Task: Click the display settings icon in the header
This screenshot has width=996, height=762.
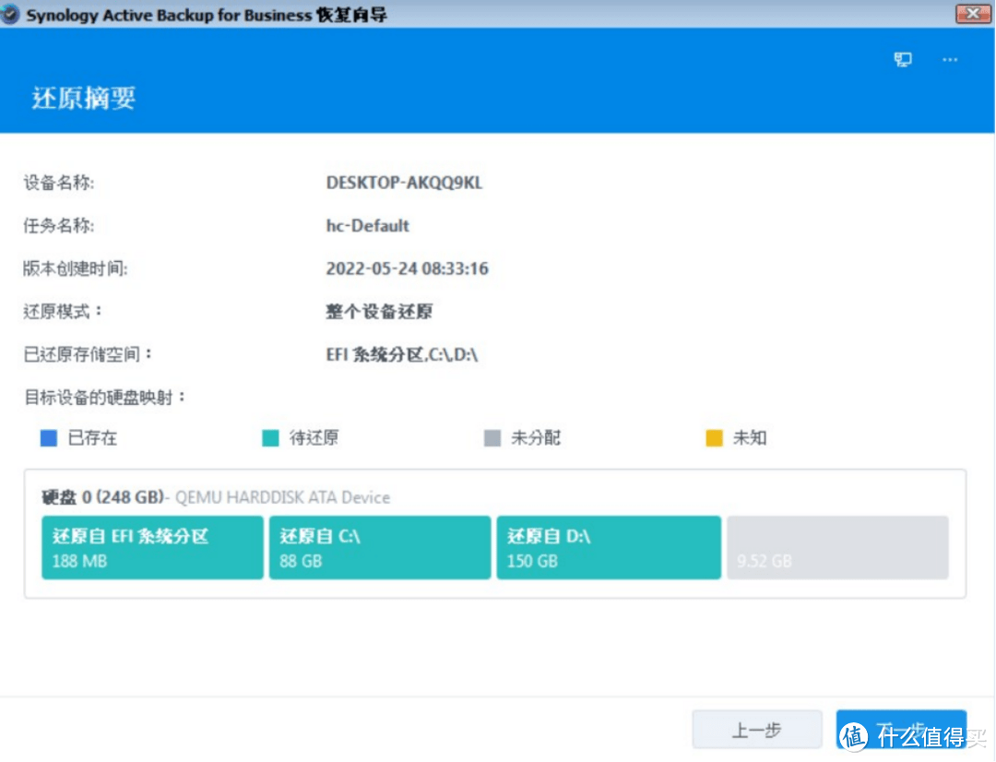Action: (902, 59)
